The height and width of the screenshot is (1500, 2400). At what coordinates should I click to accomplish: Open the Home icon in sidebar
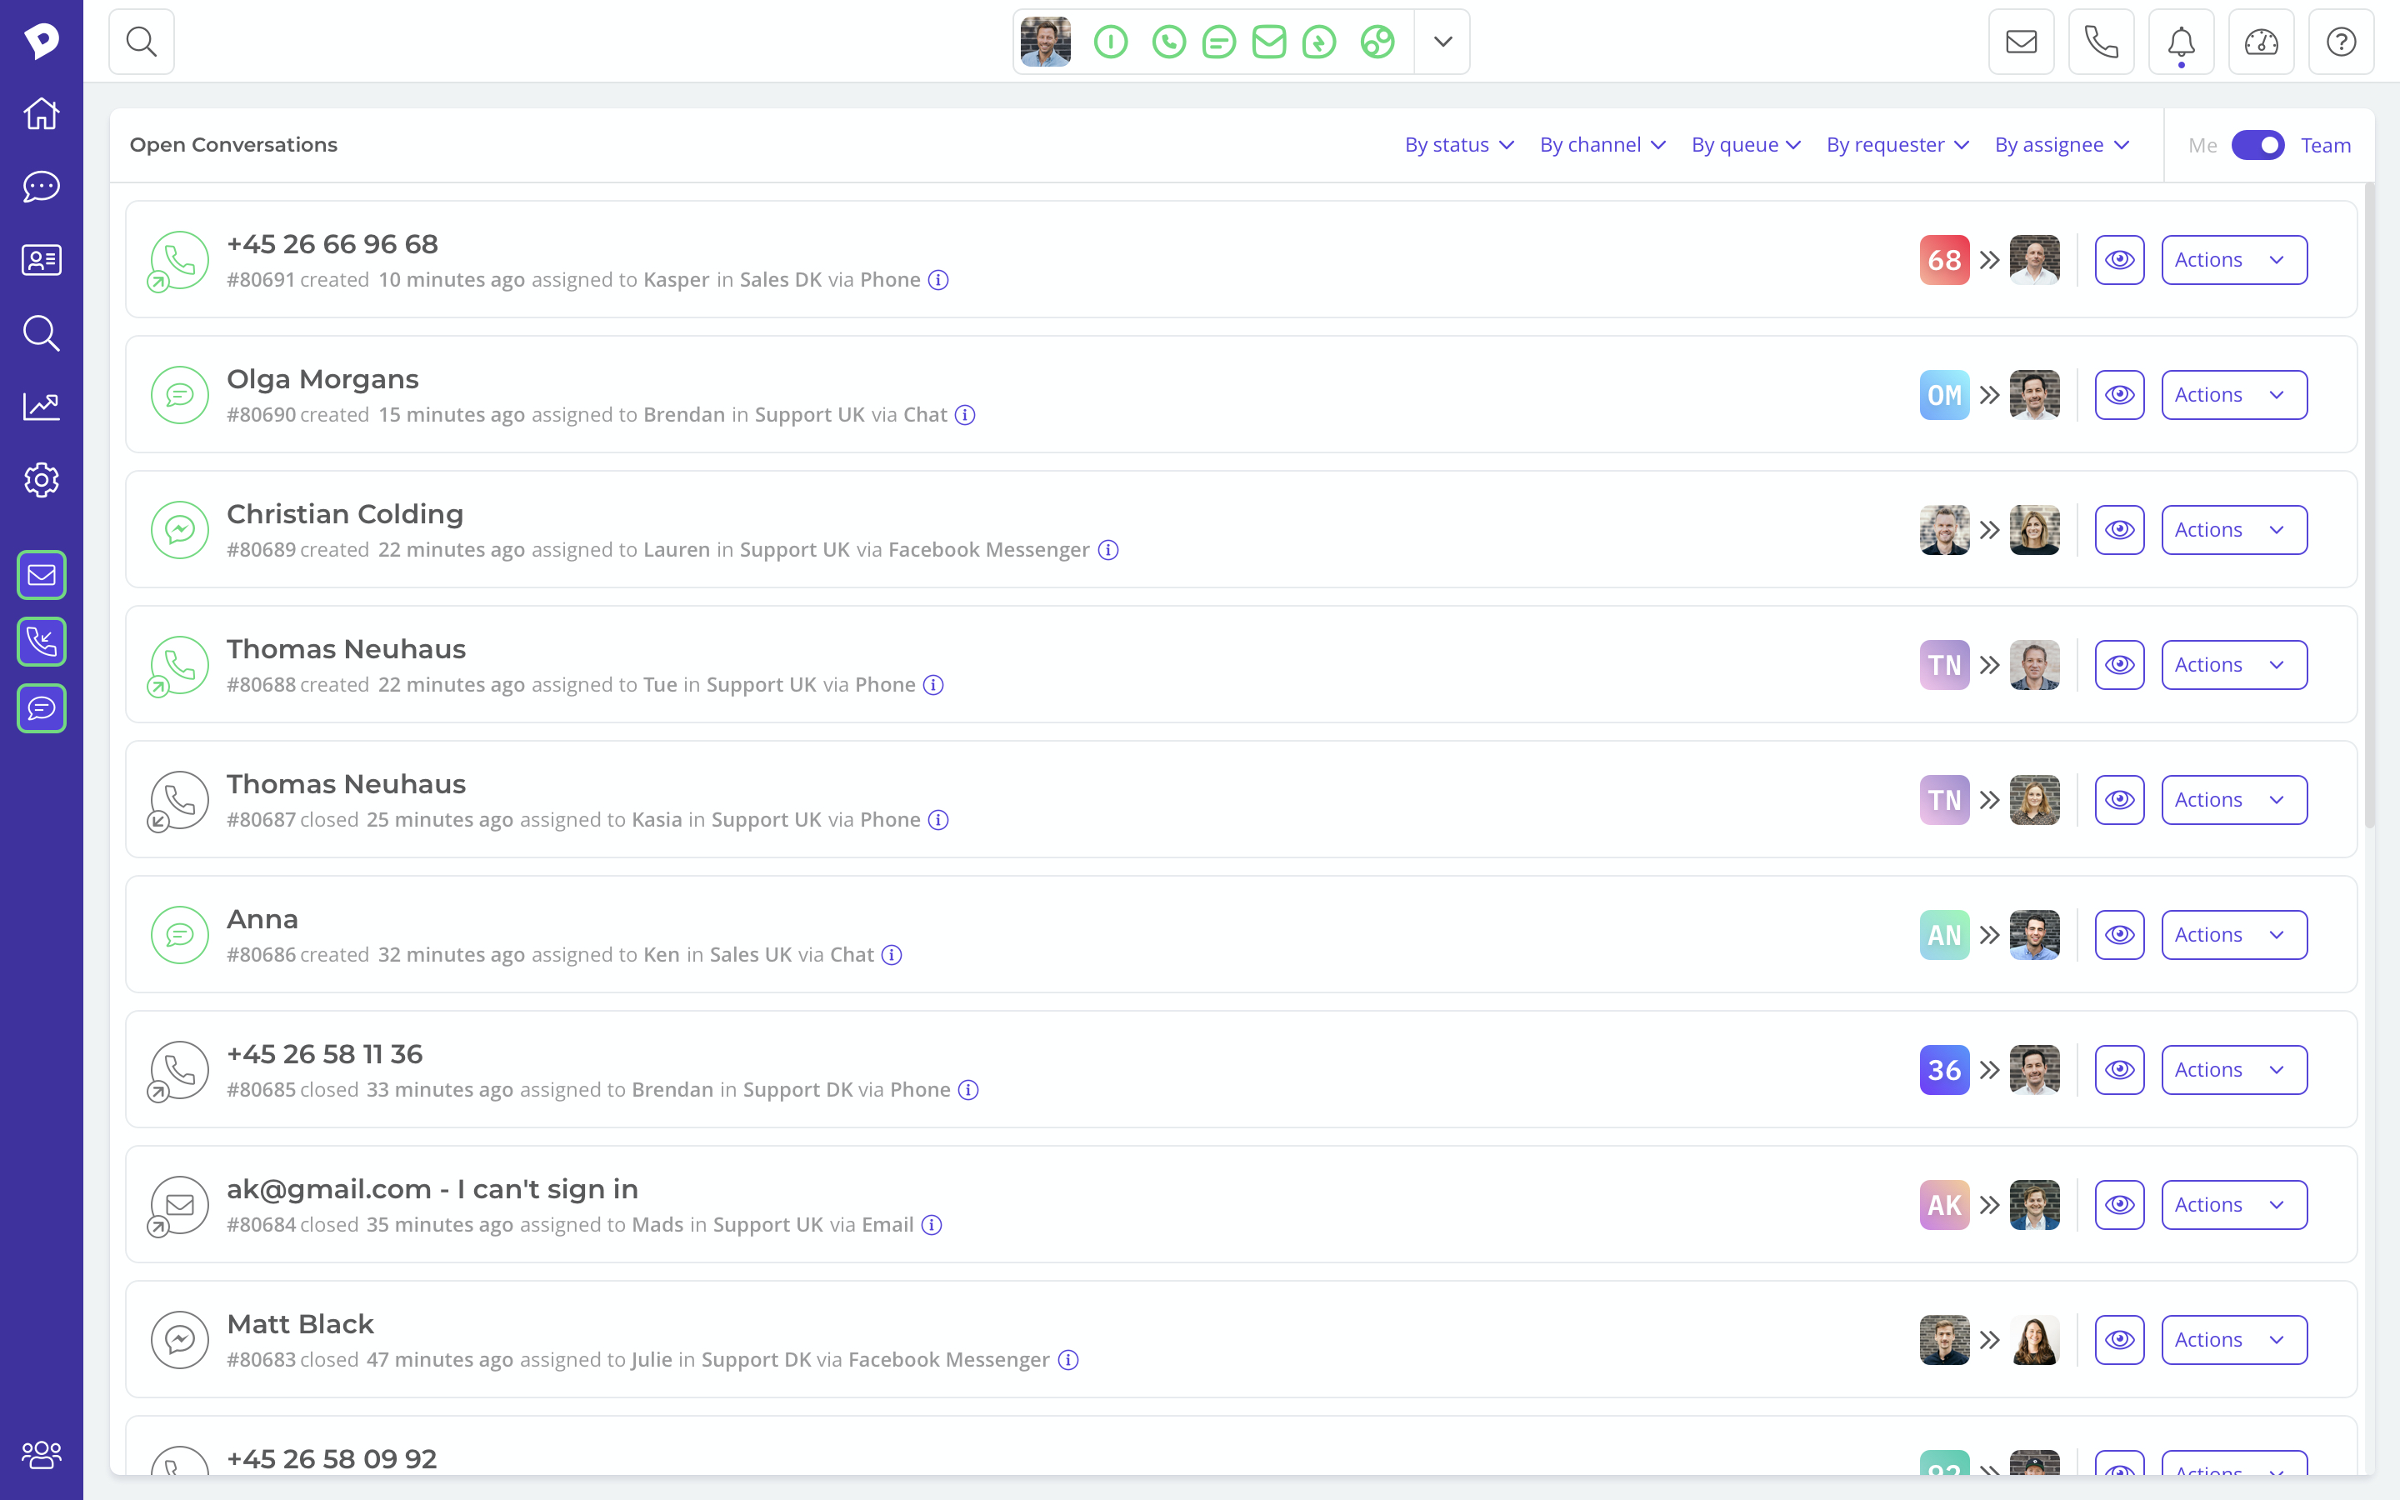tap(42, 113)
